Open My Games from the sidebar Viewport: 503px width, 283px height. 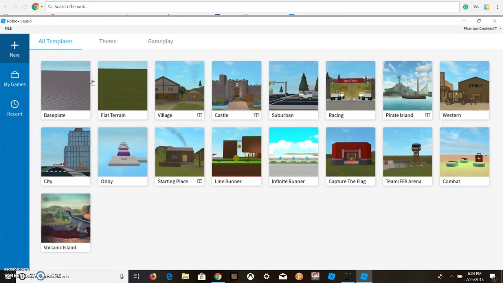tap(15, 79)
